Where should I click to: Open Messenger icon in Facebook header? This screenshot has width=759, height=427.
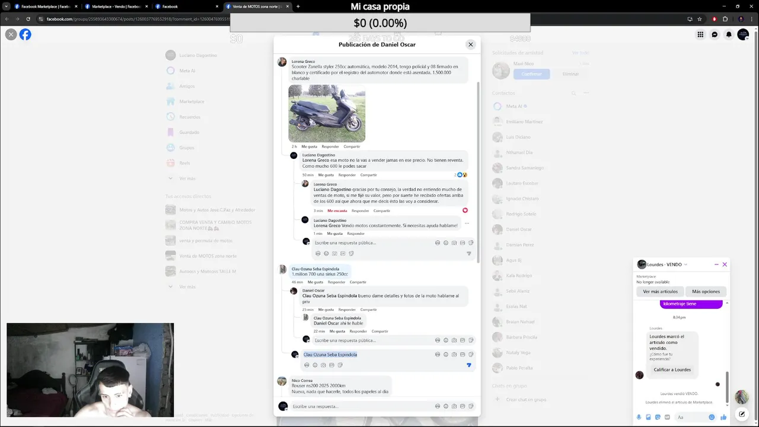[715, 34]
